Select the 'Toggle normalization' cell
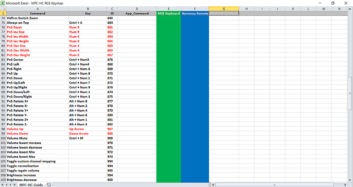Image resolution: width=353 pixels, height=187 pixels. tap(37, 166)
